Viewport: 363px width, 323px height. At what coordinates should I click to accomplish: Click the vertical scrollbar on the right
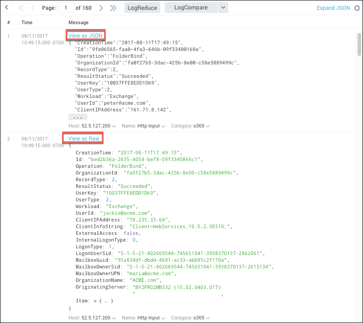point(360,45)
